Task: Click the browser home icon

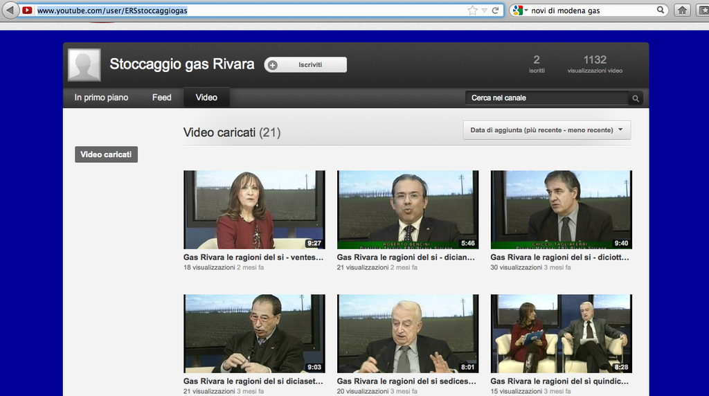Action: click(x=682, y=10)
